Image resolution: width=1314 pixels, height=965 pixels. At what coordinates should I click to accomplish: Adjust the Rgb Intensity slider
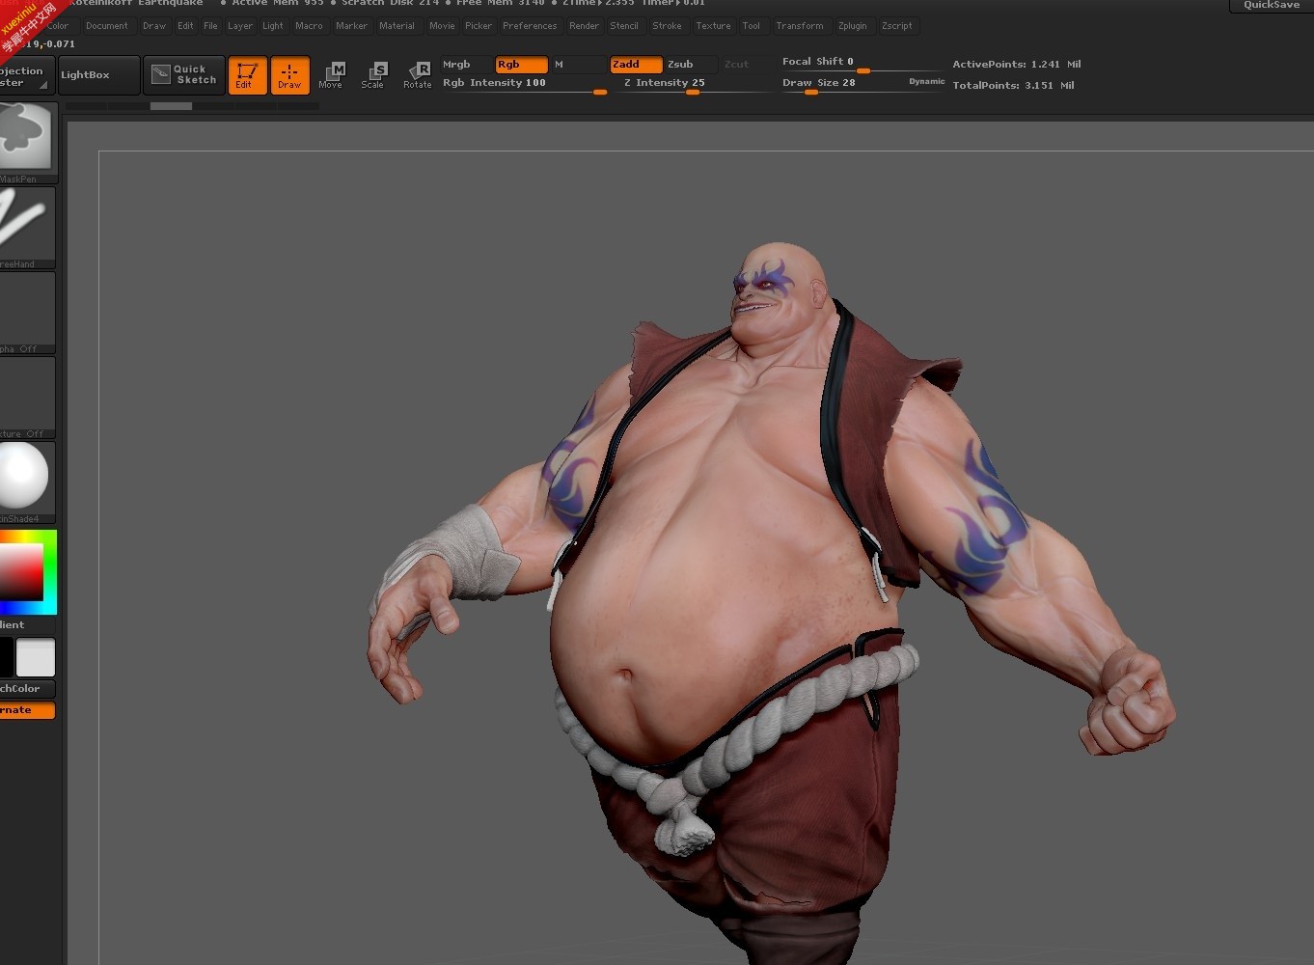point(524,85)
